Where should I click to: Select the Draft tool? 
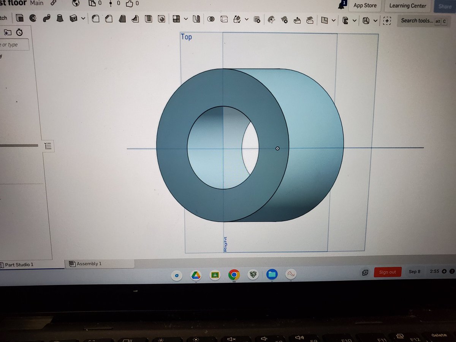122,19
